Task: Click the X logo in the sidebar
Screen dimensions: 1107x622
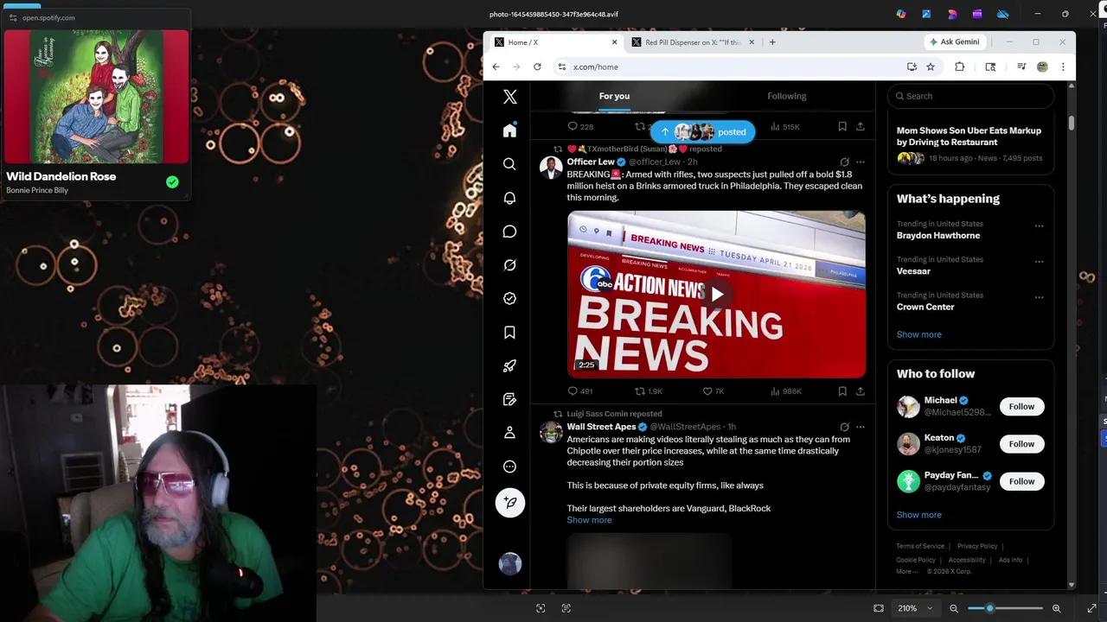Action: [510, 97]
